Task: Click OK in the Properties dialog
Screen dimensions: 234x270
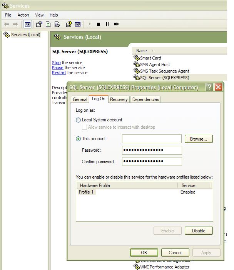Action: (x=144, y=252)
